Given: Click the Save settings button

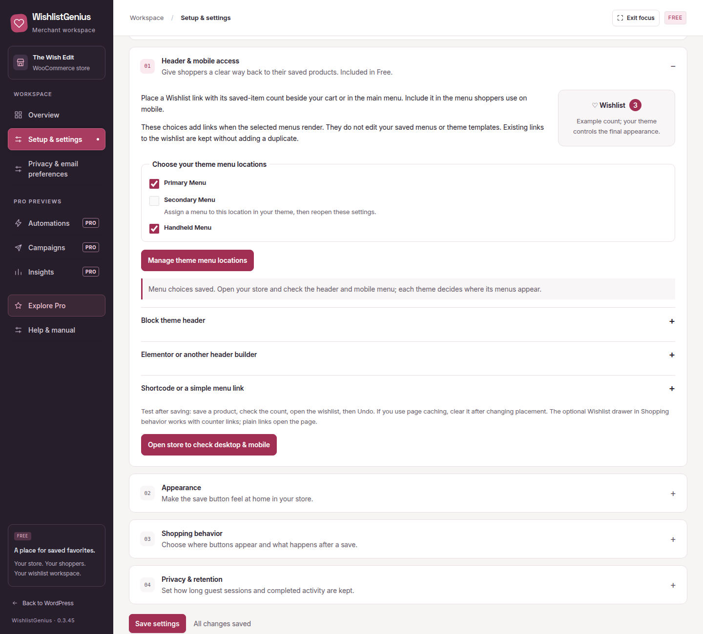Looking at the screenshot, I should tap(157, 624).
